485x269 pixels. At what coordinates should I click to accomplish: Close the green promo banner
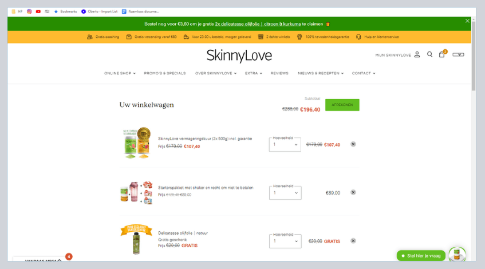coord(467,21)
